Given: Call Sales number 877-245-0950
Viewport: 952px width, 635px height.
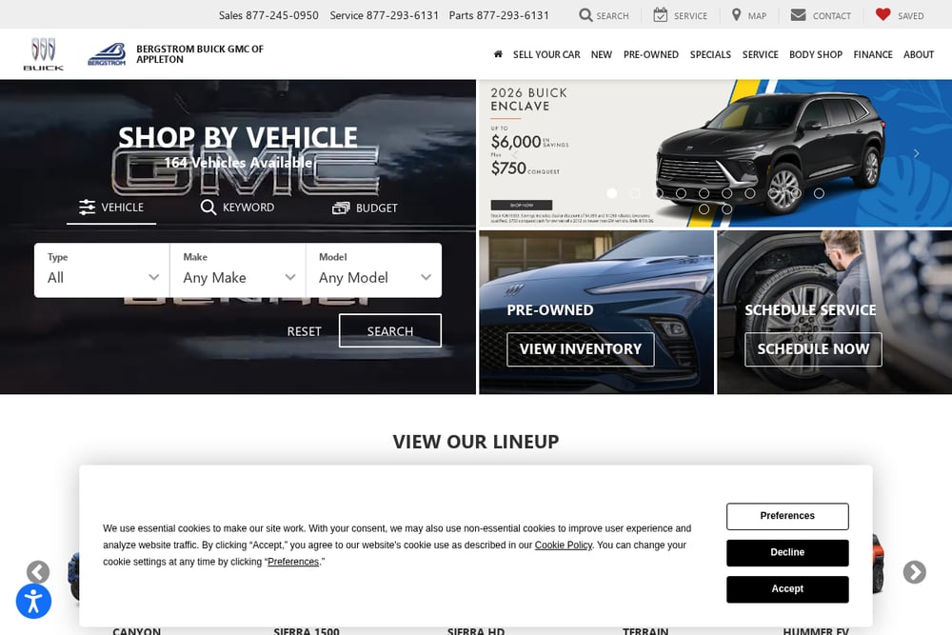Looking at the screenshot, I should pos(282,15).
